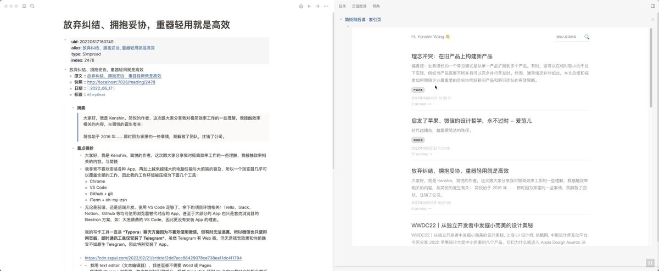Click the bullet before 标签 line
The image size is (659, 271).
(x=71, y=94)
